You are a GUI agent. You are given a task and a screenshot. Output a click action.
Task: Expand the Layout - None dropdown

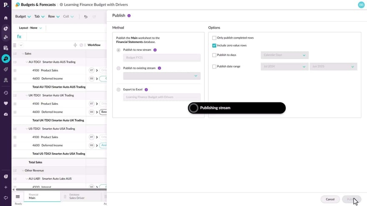tap(30, 28)
